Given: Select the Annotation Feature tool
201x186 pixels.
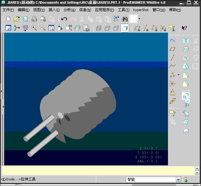Looking at the screenshot, I should pos(173,114).
